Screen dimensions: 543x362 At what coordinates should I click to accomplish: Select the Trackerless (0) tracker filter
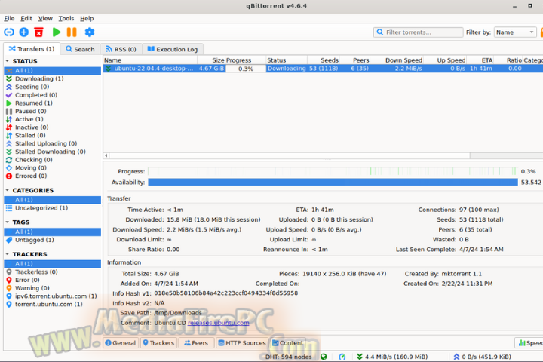(x=53, y=272)
